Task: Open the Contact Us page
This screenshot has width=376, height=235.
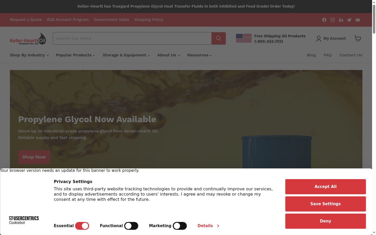Action: click(351, 55)
